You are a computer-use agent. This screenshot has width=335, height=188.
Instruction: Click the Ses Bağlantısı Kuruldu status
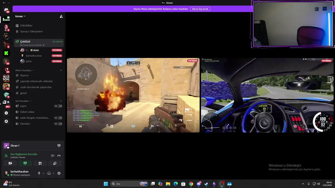point(24,154)
